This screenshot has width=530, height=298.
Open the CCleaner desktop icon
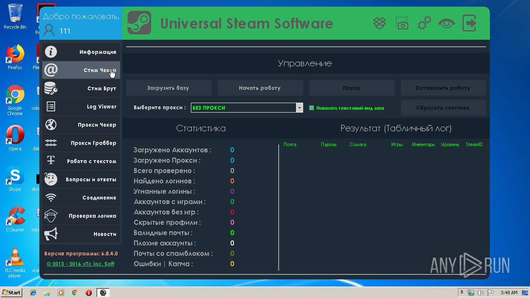click(15, 220)
